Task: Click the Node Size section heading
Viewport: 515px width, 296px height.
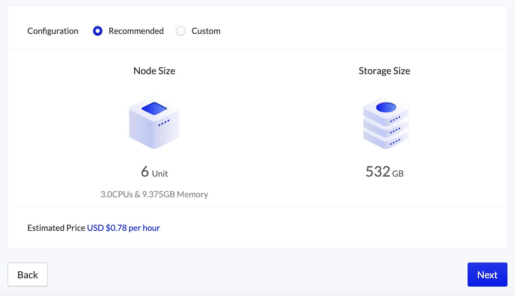Action: click(154, 70)
